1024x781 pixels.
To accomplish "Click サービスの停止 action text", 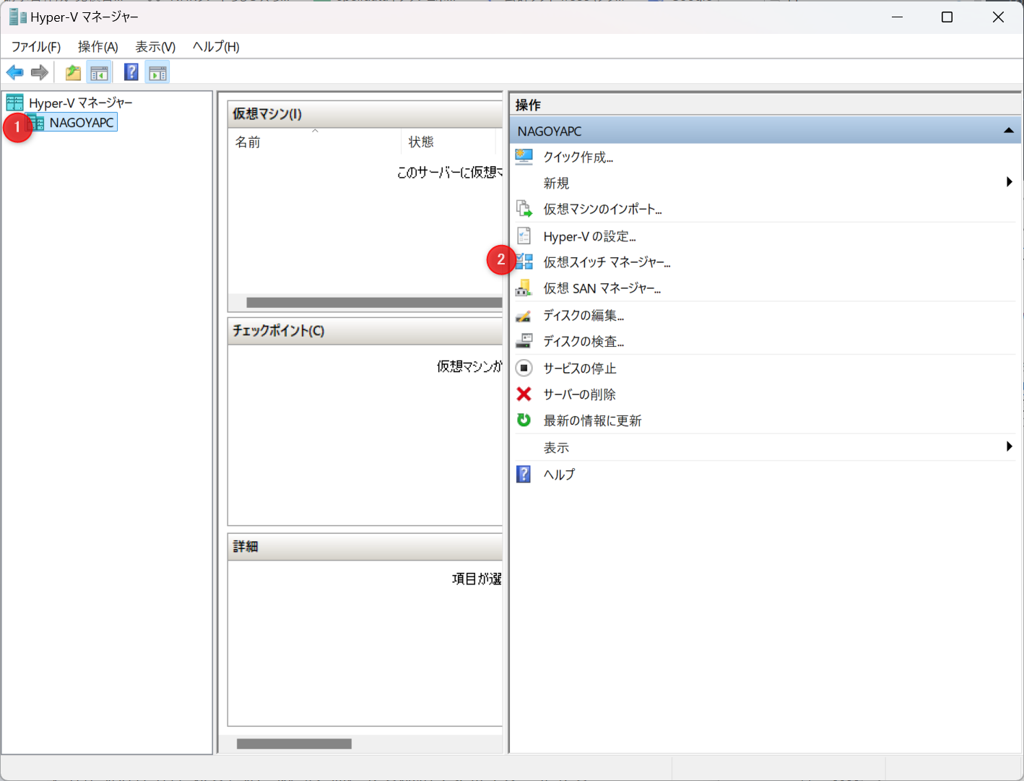I will click(x=580, y=368).
